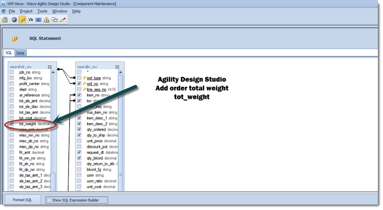This screenshot has height=210, width=383.
Task: Select the discount_pct field name
Action: (x=97, y=147)
